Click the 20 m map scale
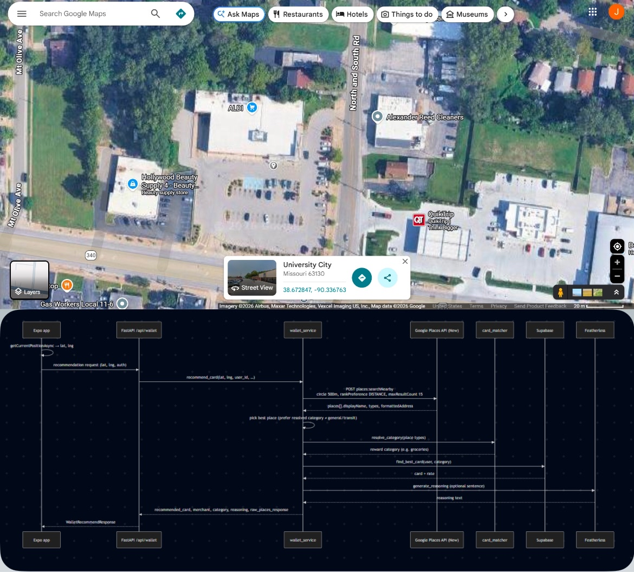The height and width of the screenshot is (572, 634). click(598, 306)
